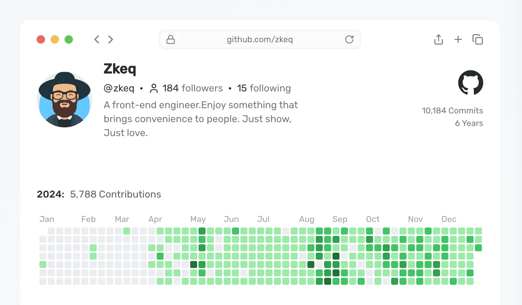Select the Jul month label
This screenshot has height=305, width=522.
coord(263,219)
